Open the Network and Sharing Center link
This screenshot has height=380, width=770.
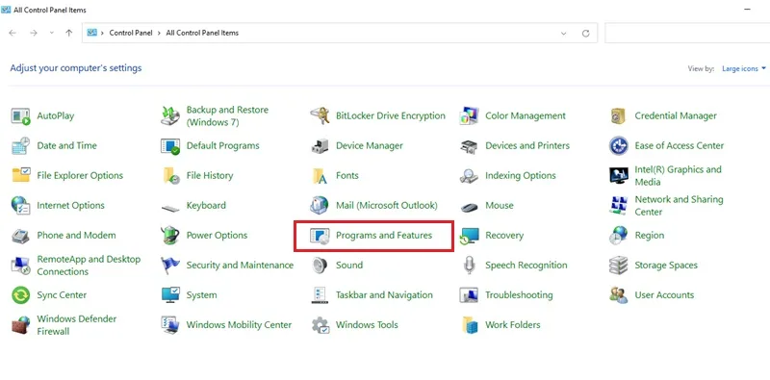pyautogui.click(x=679, y=206)
